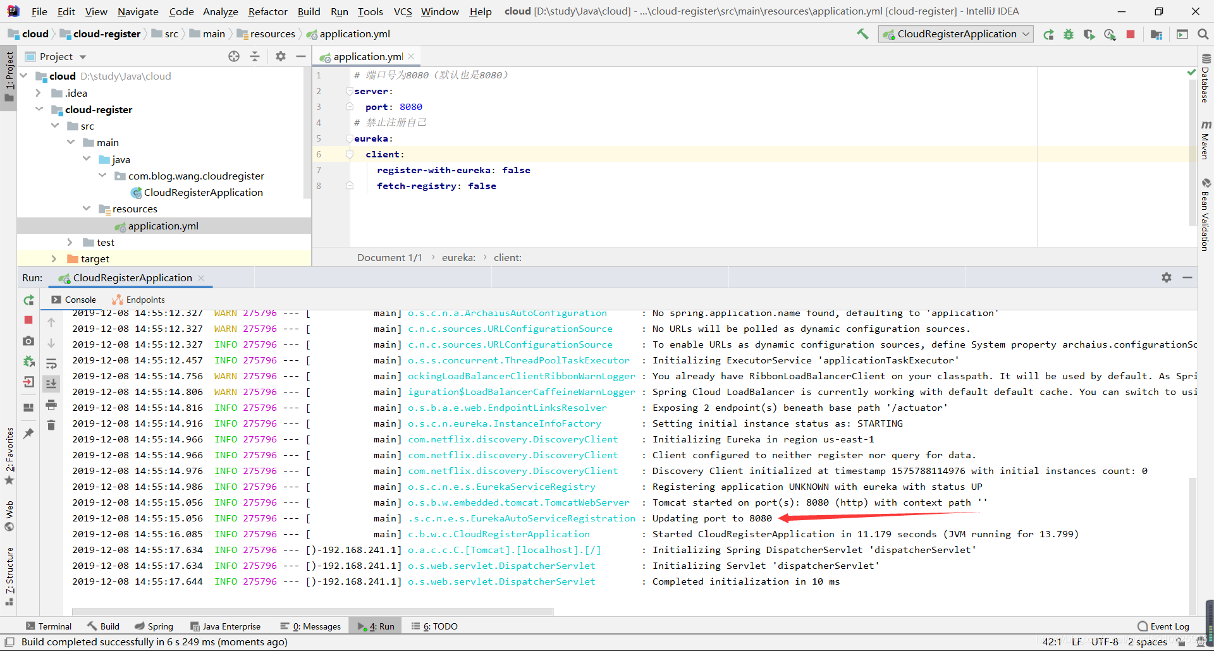Image resolution: width=1214 pixels, height=651 pixels.
Task: Print the console output icon
Action: click(x=51, y=405)
